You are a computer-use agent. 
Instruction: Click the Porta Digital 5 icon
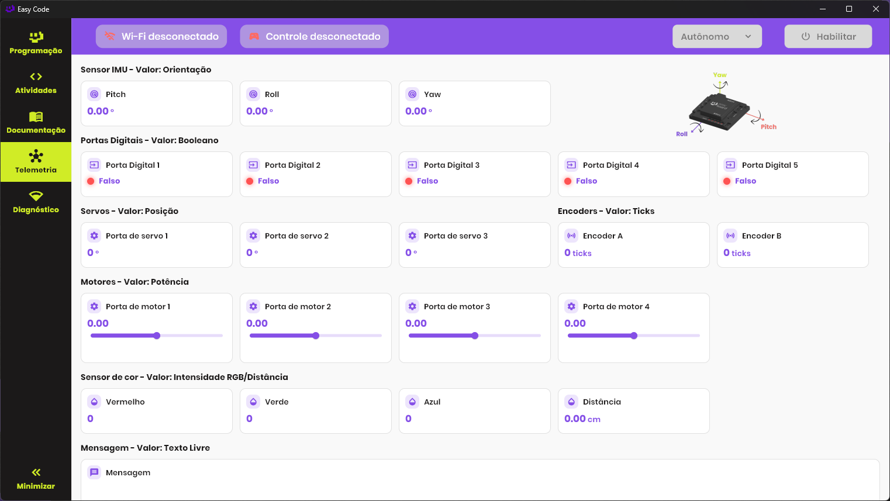730,165
